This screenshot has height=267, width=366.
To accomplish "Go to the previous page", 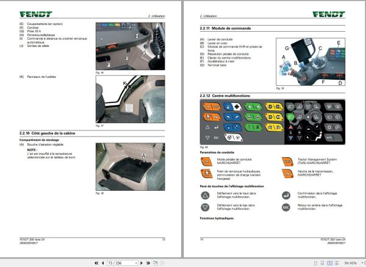I will [102, 263].
